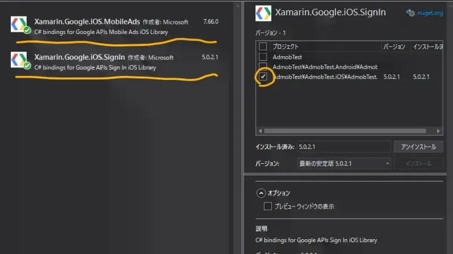Enable the プレビュー ウィンドウの表示 checkbox

tap(268, 207)
